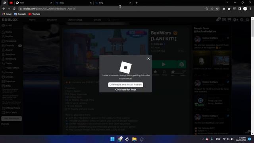254x143 pixels.
Task: Open Profile in Roblox sidebar
Action: pos(7,37)
